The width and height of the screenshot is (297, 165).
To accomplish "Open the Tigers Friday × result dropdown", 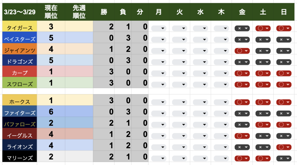I will 242,28.
